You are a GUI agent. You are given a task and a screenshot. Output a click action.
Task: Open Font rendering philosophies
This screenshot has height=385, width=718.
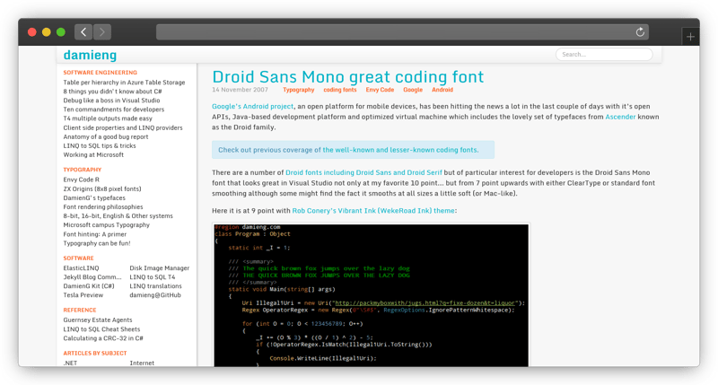point(103,207)
